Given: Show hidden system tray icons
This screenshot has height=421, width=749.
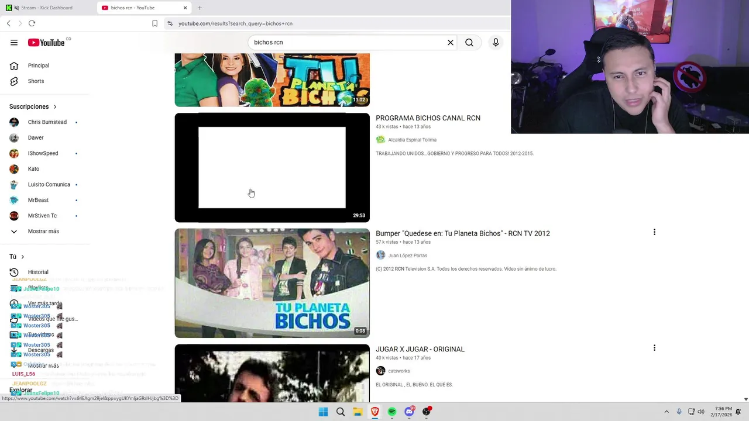Looking at the screenshot, I should [666, 412].
